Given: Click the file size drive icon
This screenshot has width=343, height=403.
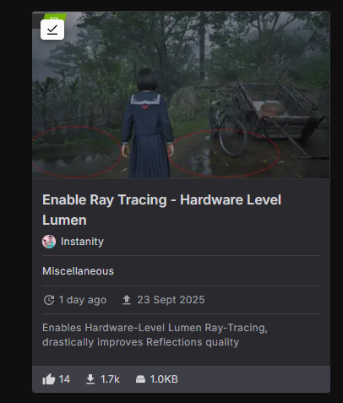Looking at the screenshot, I should 140,379.
